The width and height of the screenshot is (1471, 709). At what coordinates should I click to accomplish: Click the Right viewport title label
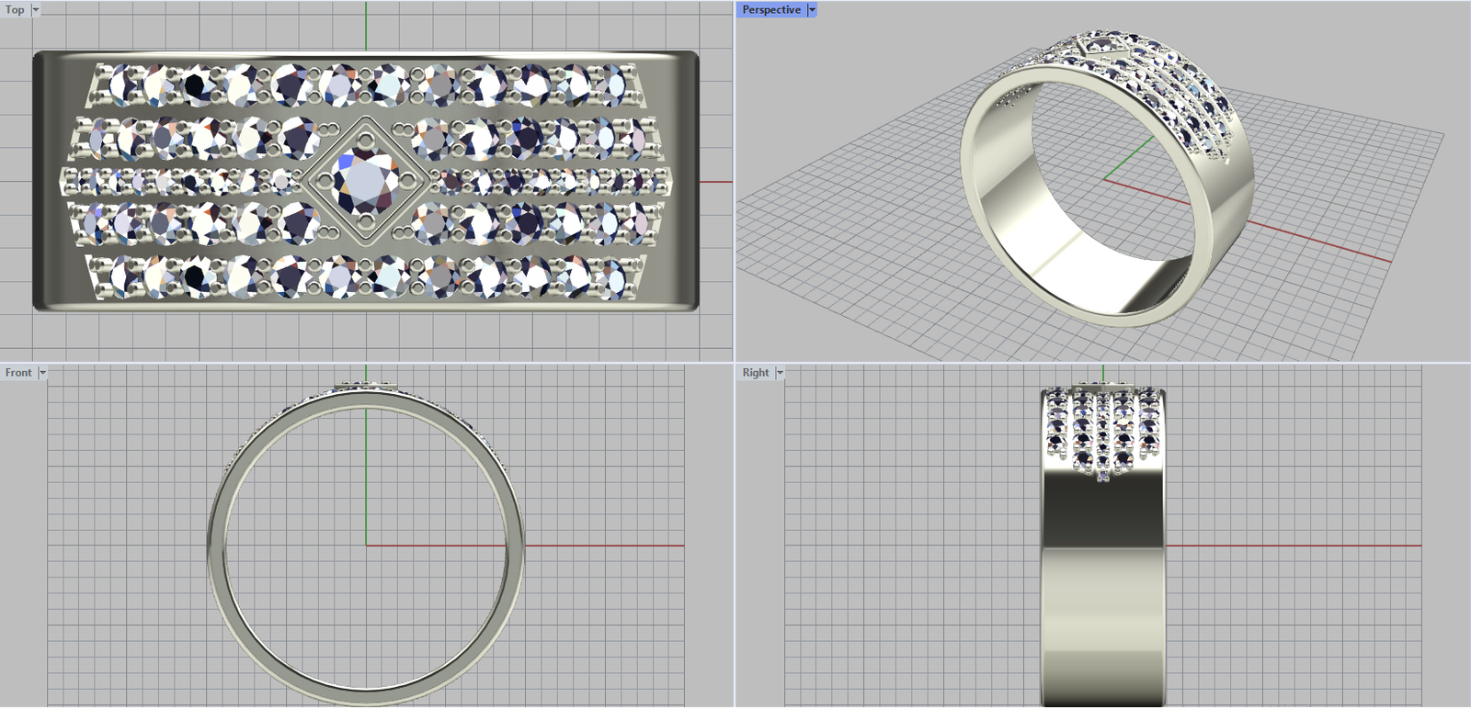click(755, 373)
